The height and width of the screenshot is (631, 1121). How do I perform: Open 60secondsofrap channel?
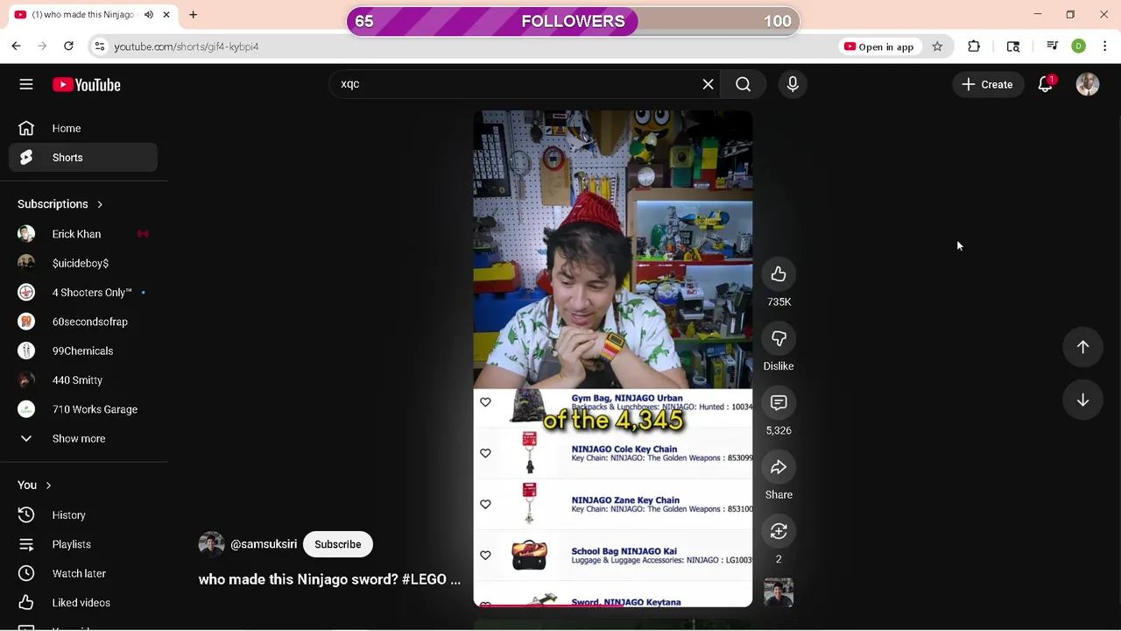coord(83,322)
